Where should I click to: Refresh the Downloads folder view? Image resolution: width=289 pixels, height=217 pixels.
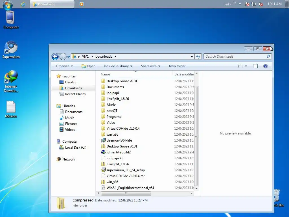[198, 57]
